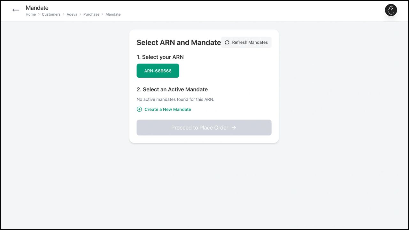Click the Create a New Mandate link
The image size is (409, 230).
167,109
